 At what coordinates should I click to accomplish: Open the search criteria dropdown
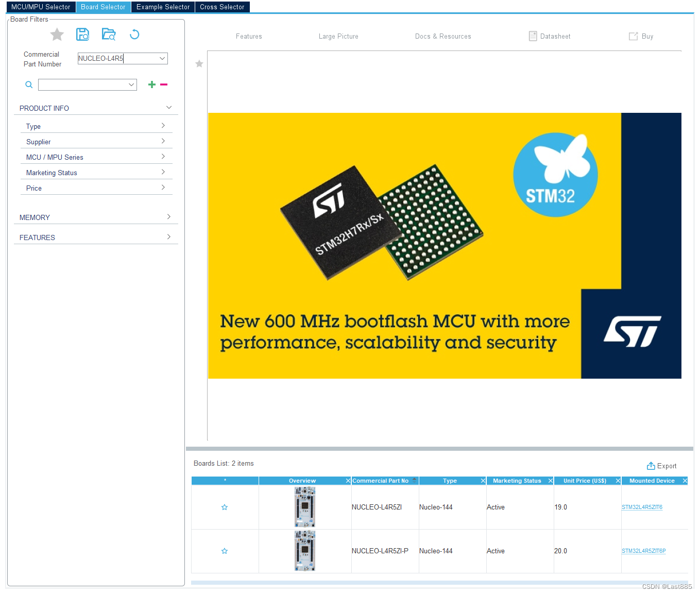(131, 84)
